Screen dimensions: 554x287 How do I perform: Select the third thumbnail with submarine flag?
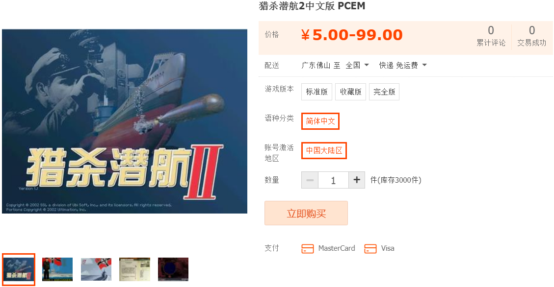(96, 269)
